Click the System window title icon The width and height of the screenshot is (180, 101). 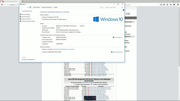(21, 4)
